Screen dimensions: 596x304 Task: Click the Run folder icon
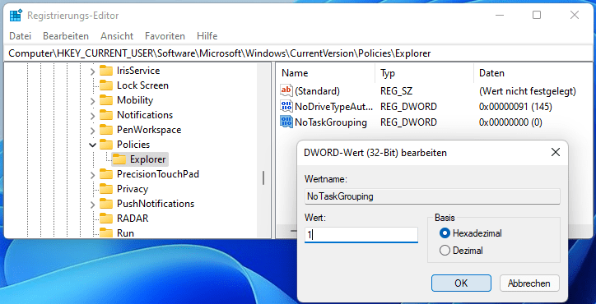tap(106, 233)
